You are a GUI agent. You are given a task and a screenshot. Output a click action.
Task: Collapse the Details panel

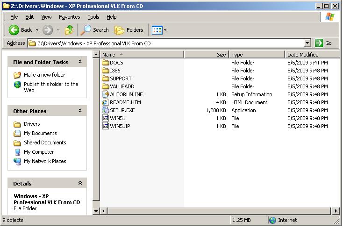click(80, 183)
